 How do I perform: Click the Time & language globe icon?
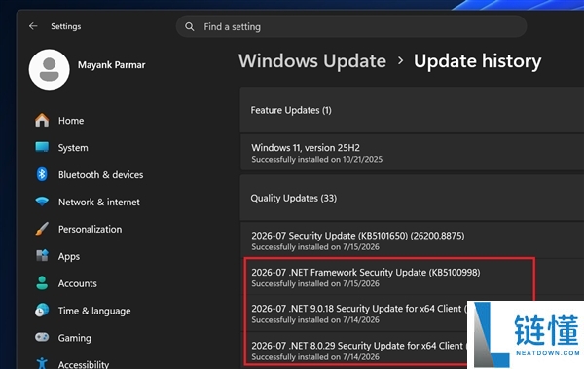tap(42, 311)
